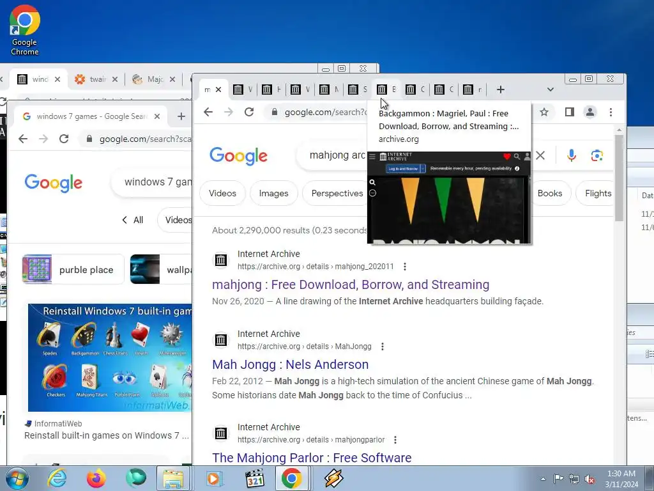Open new tab in windows 7 games window
Screen dimensions: 654x491
point(181,116)
